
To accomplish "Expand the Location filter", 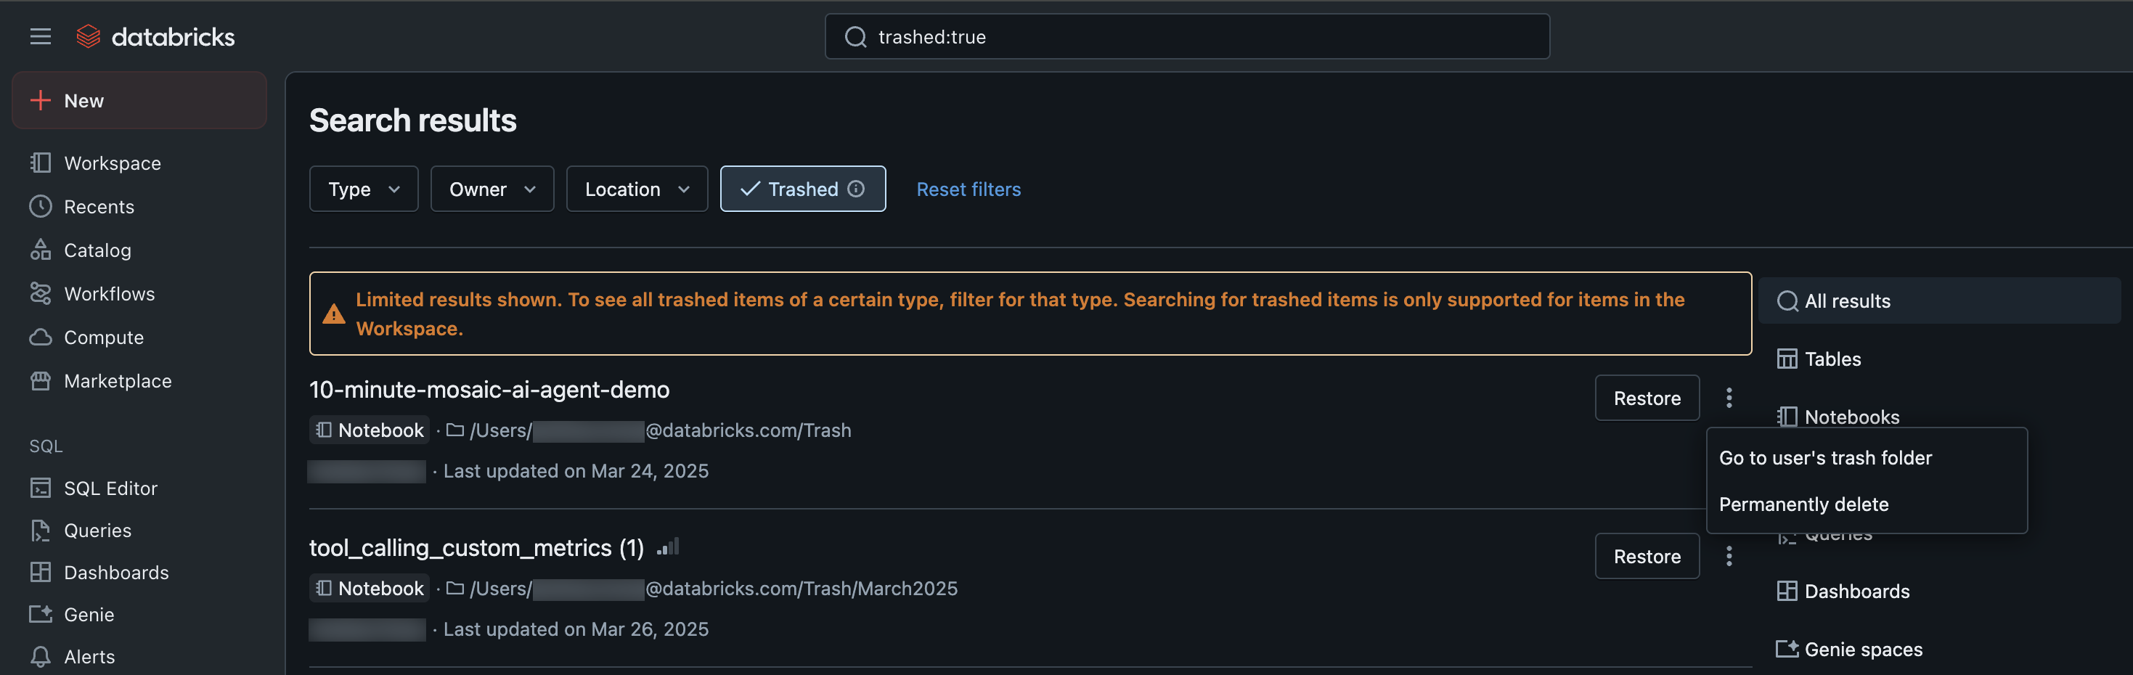I will pyautogui.click(x=636, y=188).
